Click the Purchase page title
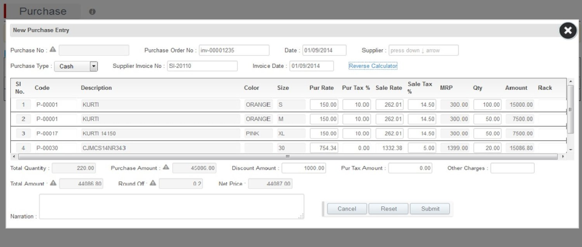The height and width of the screenshot is (247, 582). coord(42,11)
